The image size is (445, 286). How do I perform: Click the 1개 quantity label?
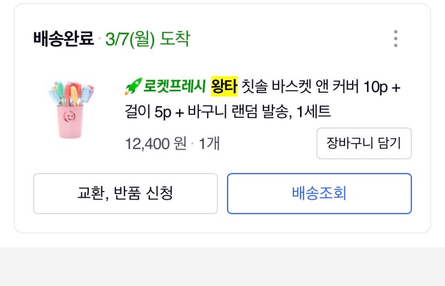coord(209,144)
